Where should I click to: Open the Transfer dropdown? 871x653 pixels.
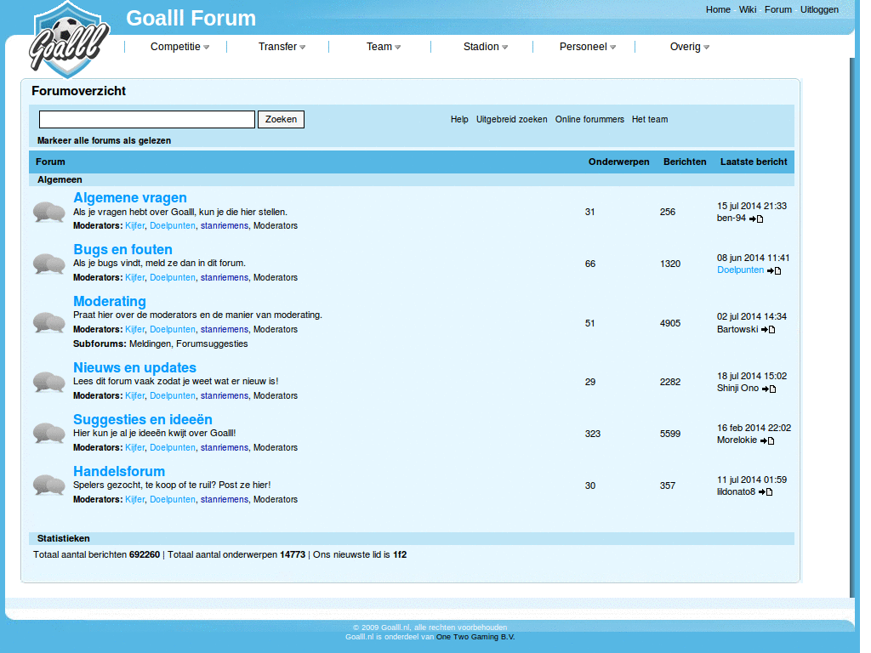281,47
